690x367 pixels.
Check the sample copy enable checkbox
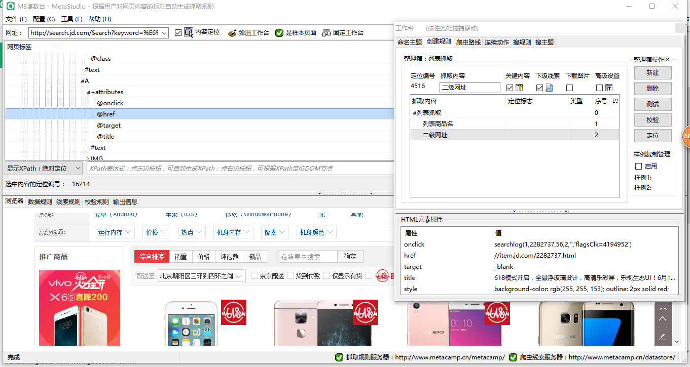(638, 166)
